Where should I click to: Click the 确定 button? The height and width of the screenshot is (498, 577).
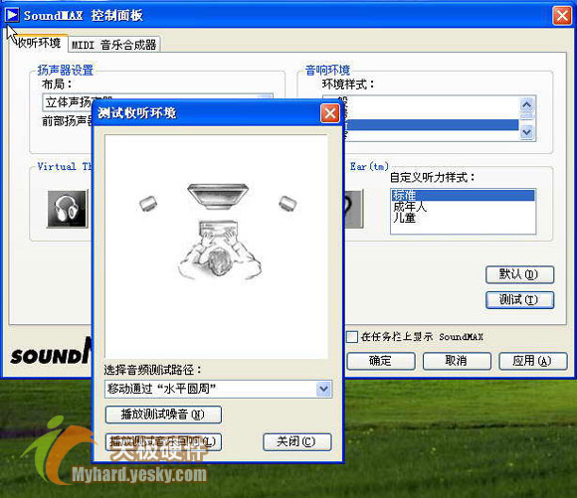click(x=381, y=361)
